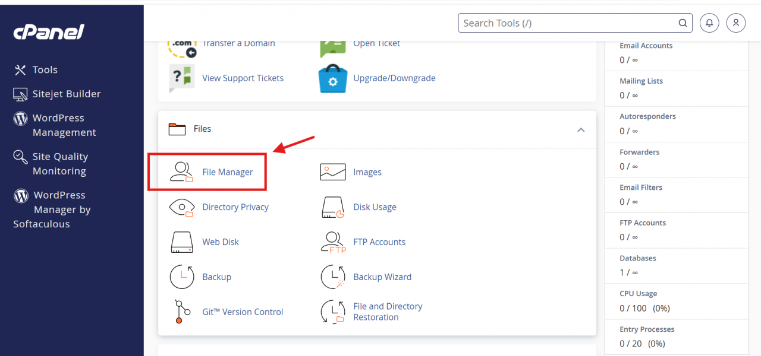This screenshot has height=356, width=761.
Task: Click the Transfer a Domain link
Action: point(238,43)
